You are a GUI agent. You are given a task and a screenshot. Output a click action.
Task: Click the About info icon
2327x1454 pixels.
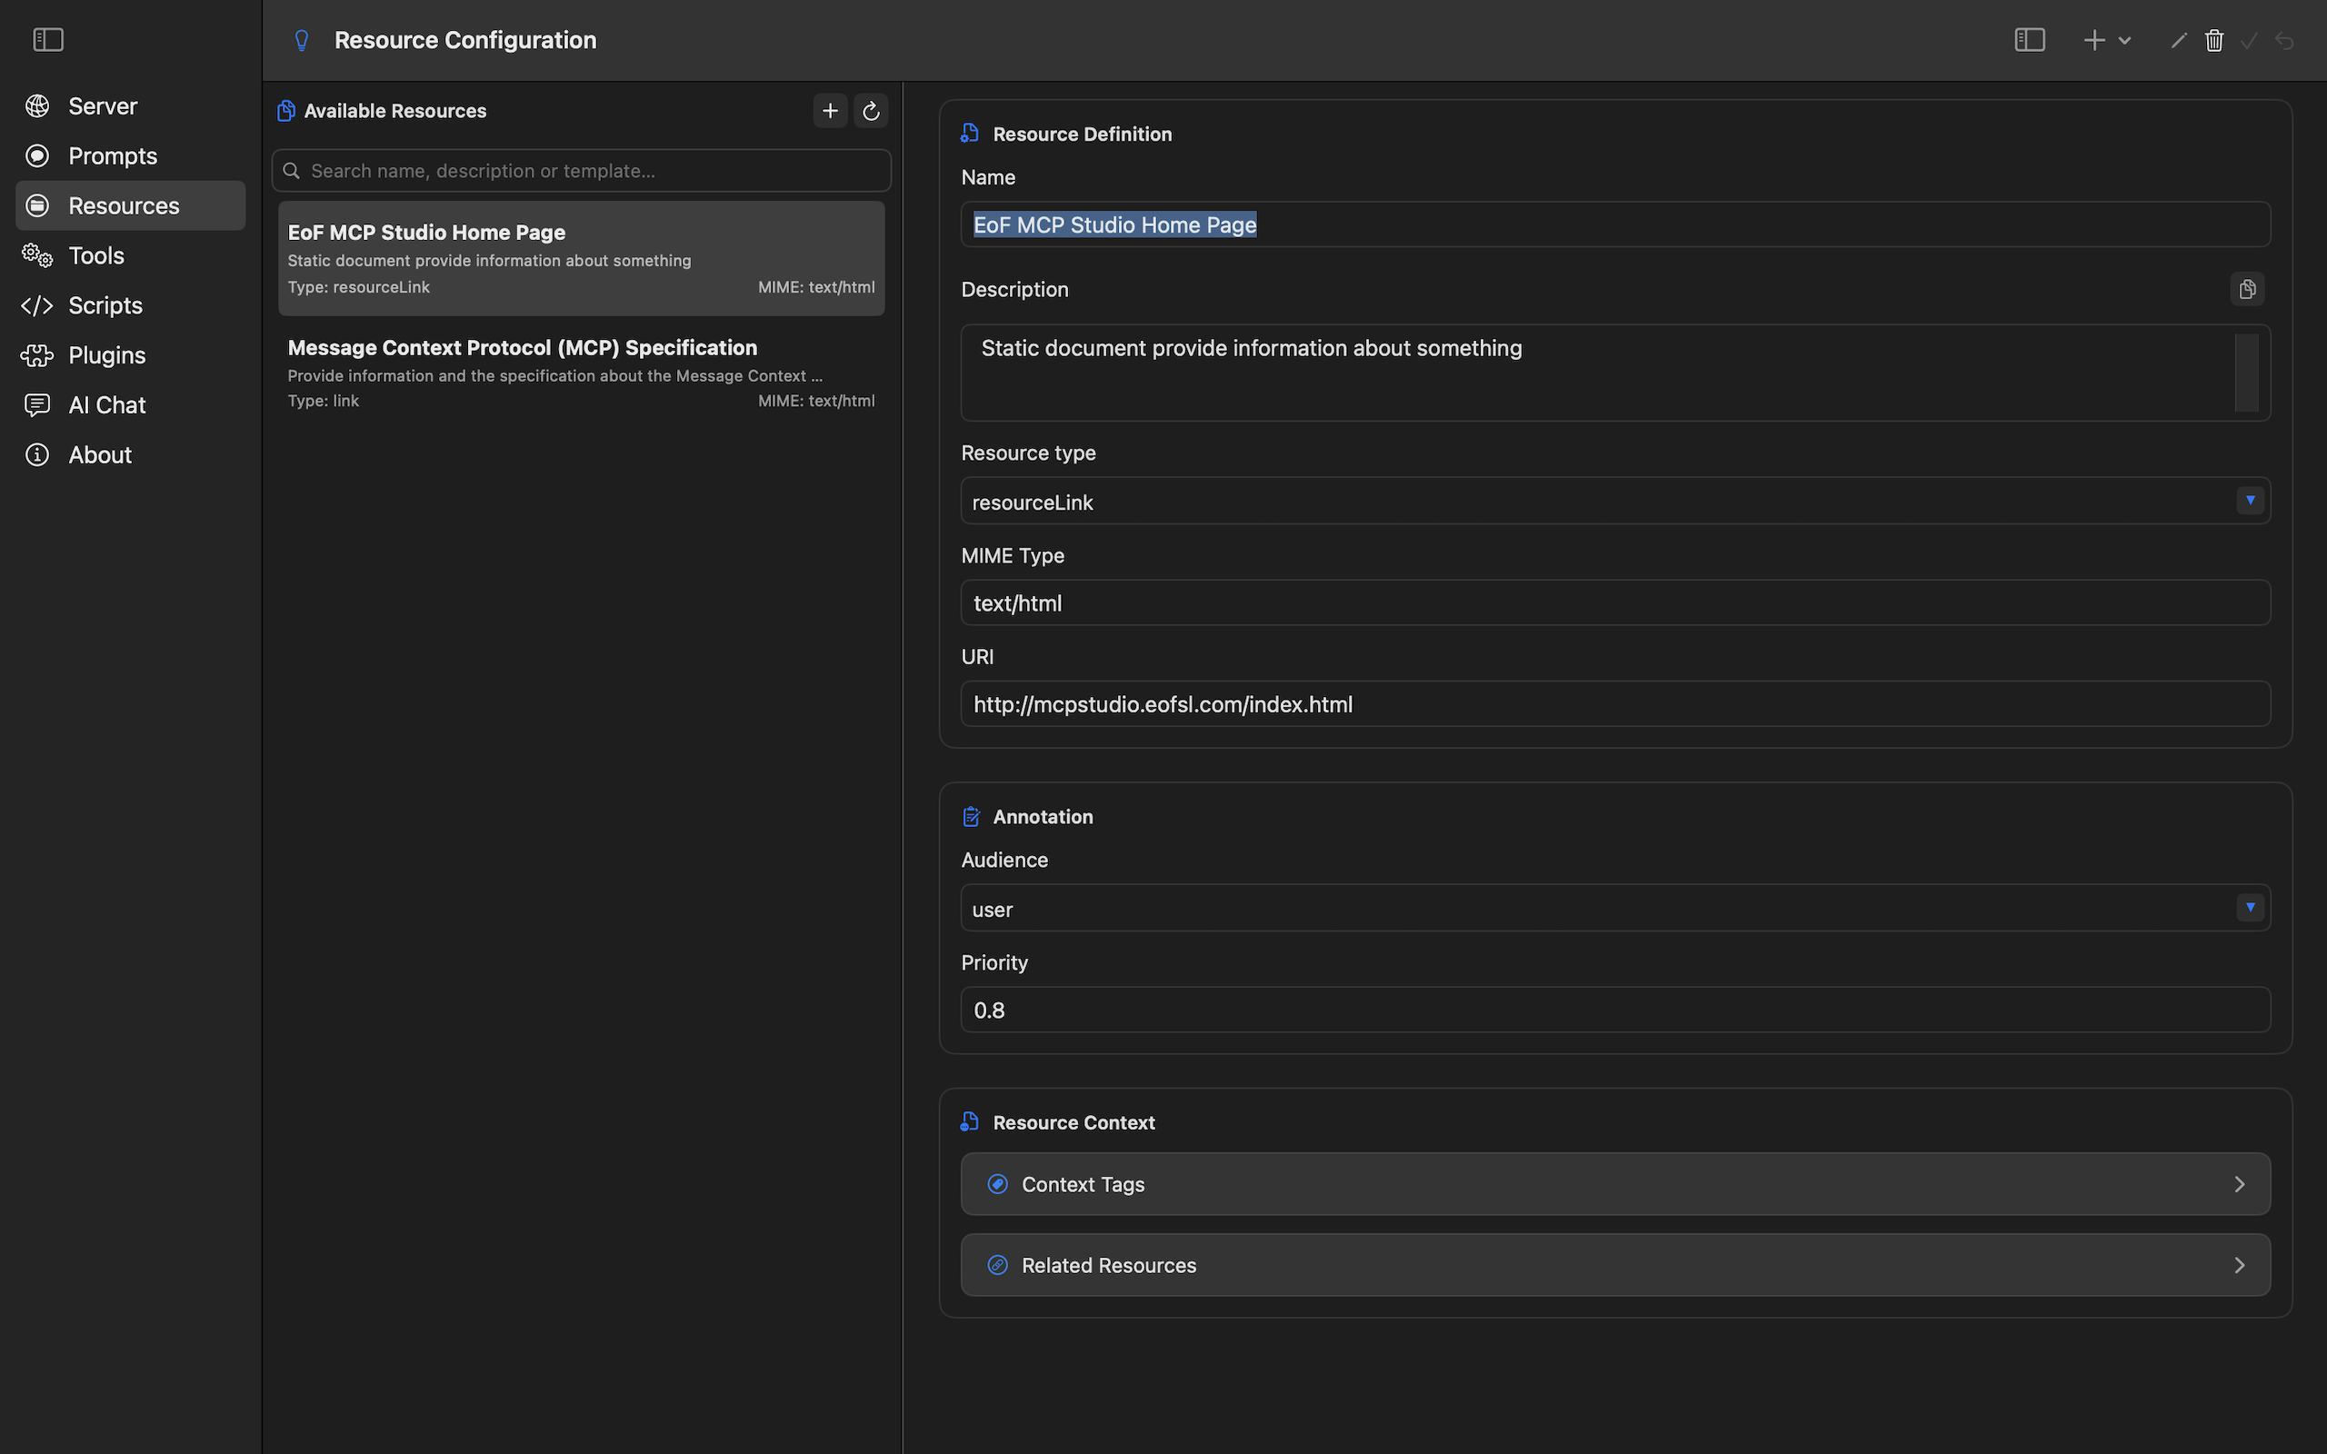point(37,456)
